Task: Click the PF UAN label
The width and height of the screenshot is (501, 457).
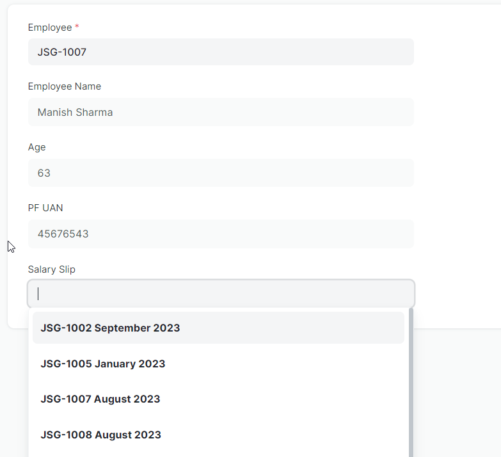Action: (x=45, y=208)
